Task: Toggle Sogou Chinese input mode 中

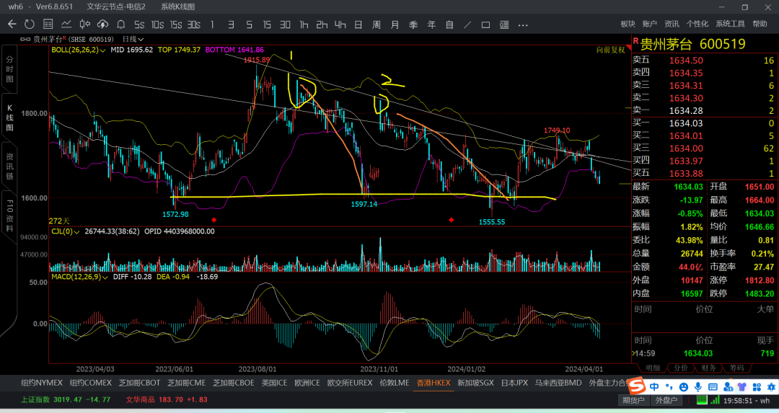Action: pyautogui.click(x=654, y=386)
